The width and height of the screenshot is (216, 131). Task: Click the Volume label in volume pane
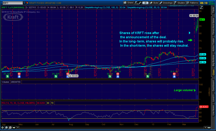coord(5,82)
